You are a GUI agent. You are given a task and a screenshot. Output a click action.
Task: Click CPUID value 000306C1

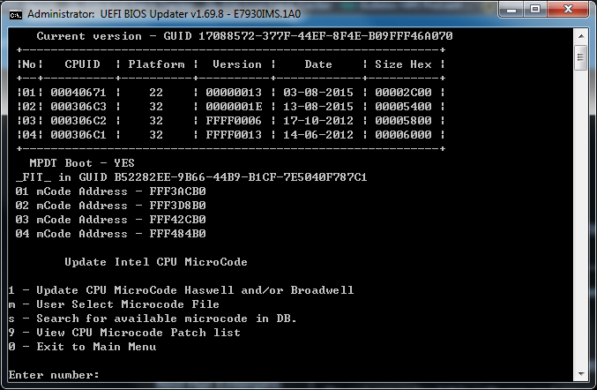pos(78,135)
